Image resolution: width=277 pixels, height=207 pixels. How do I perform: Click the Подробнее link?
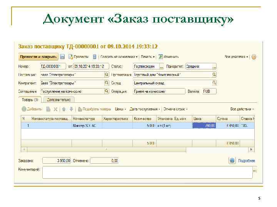tap(247, 161)
